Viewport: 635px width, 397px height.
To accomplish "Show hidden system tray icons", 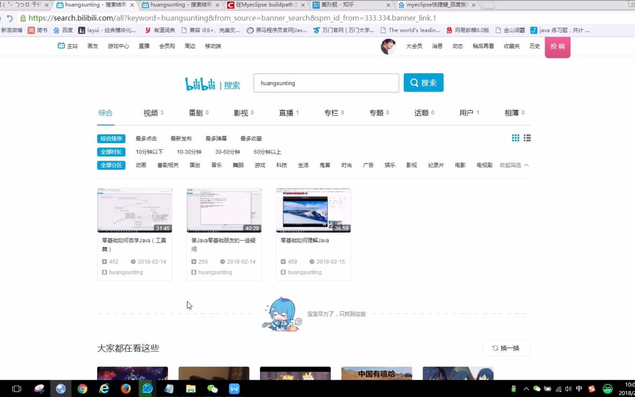I will 526,389.
